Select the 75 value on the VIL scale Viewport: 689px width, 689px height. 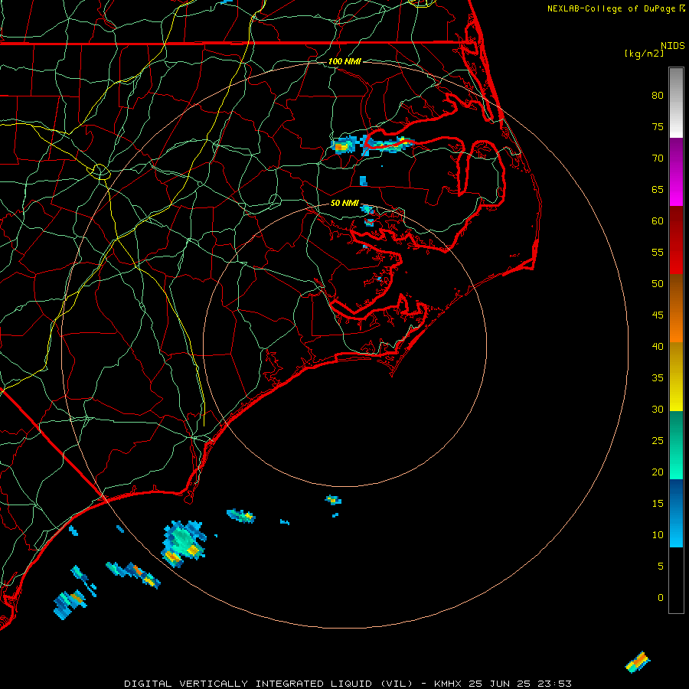point(658,127)
